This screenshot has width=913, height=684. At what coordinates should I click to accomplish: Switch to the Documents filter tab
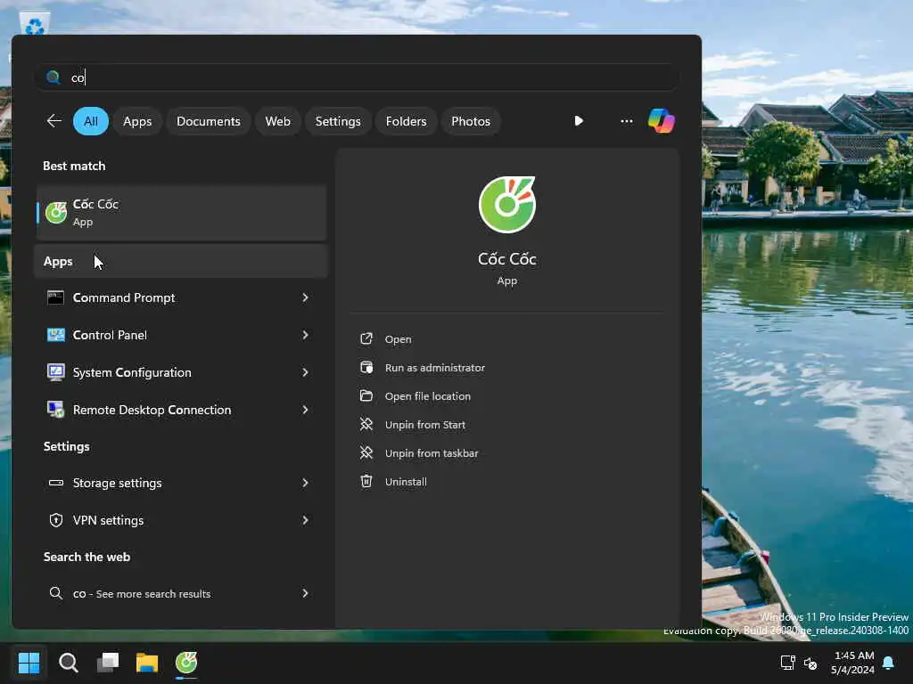pyautogui.click(x=209, y=121)
